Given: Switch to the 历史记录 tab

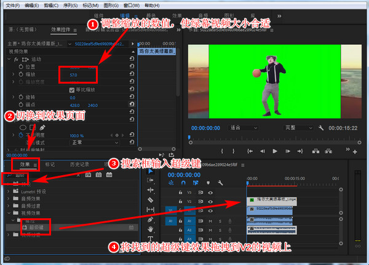Looking at the screenshot, I should [79, 164].
